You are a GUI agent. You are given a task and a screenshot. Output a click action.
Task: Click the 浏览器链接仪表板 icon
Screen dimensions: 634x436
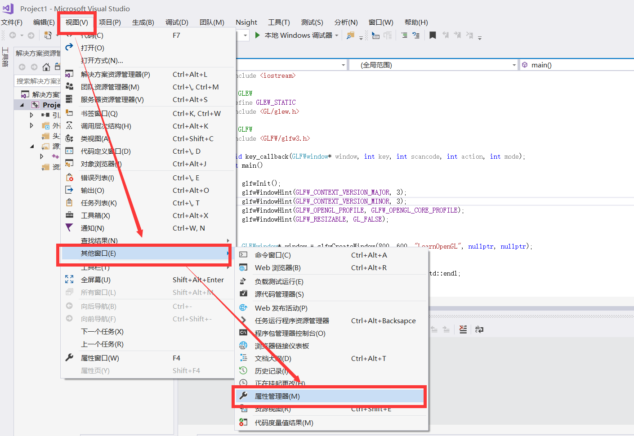coord(243,345)
